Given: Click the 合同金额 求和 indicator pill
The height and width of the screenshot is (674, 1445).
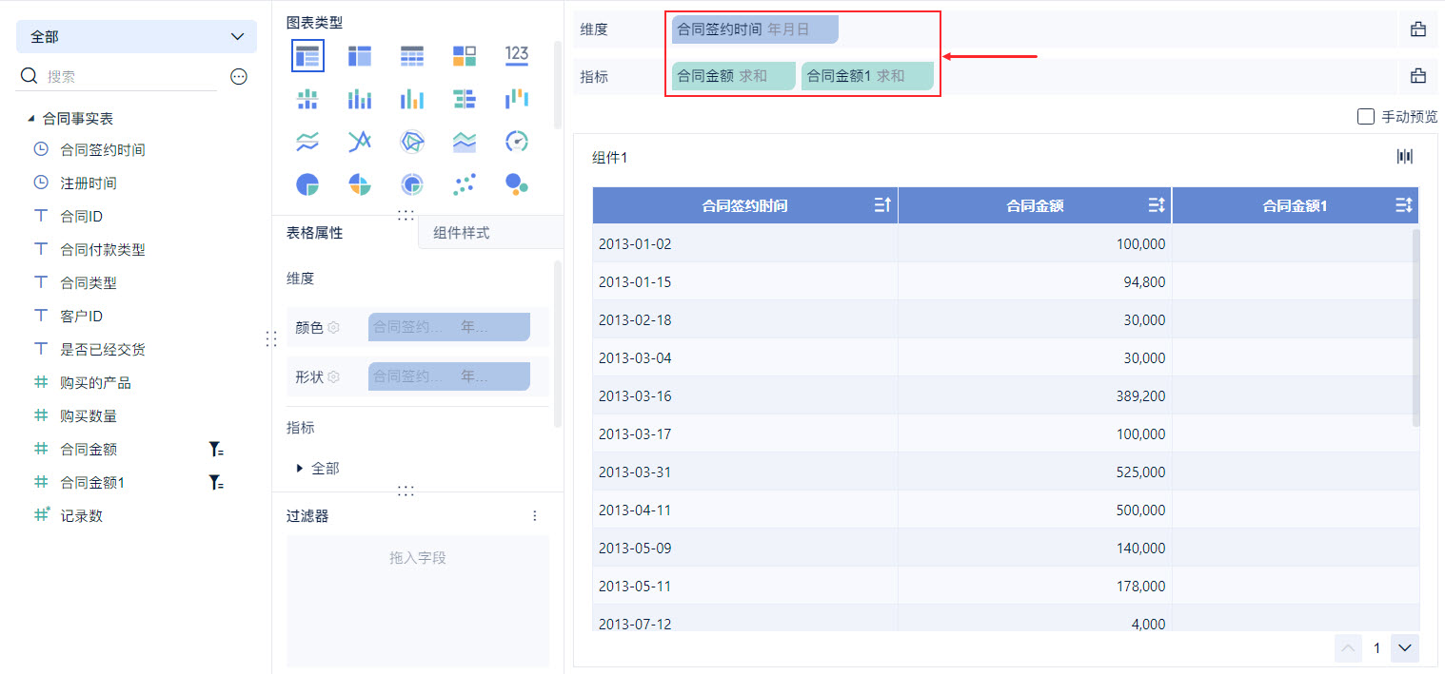Looking at the screenshot, I should (733, 76).
